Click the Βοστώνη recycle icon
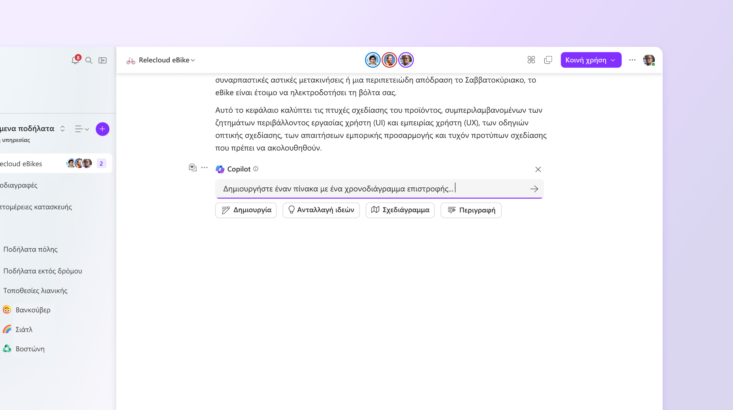Viewport: 733px width, 410px height. coord(7,348)
